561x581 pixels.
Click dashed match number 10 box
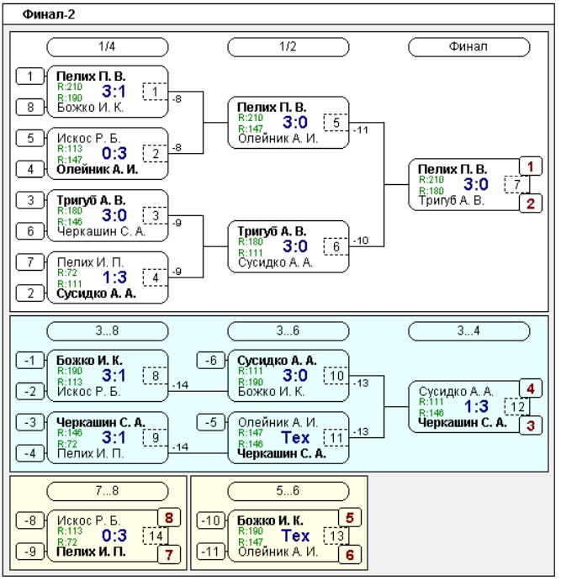click(x=336, y=376)
